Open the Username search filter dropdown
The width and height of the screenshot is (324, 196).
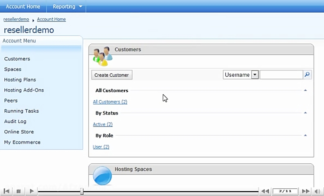[255, 75]
